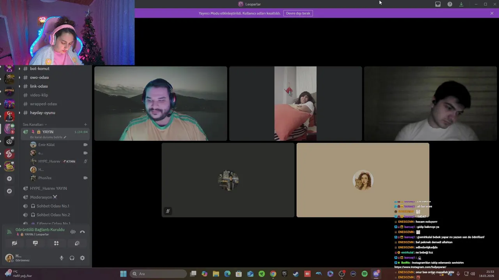The width and height of the screenshot is (499, 280).
Task: Open the Discord inbox icon
Action: [438, 4]
